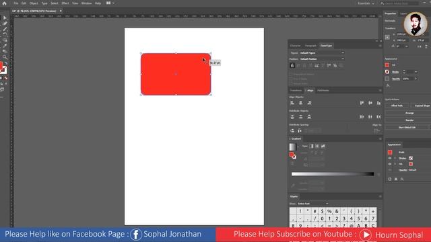Click Add New Stroke icon in Appearance panel

pos(390,179)
